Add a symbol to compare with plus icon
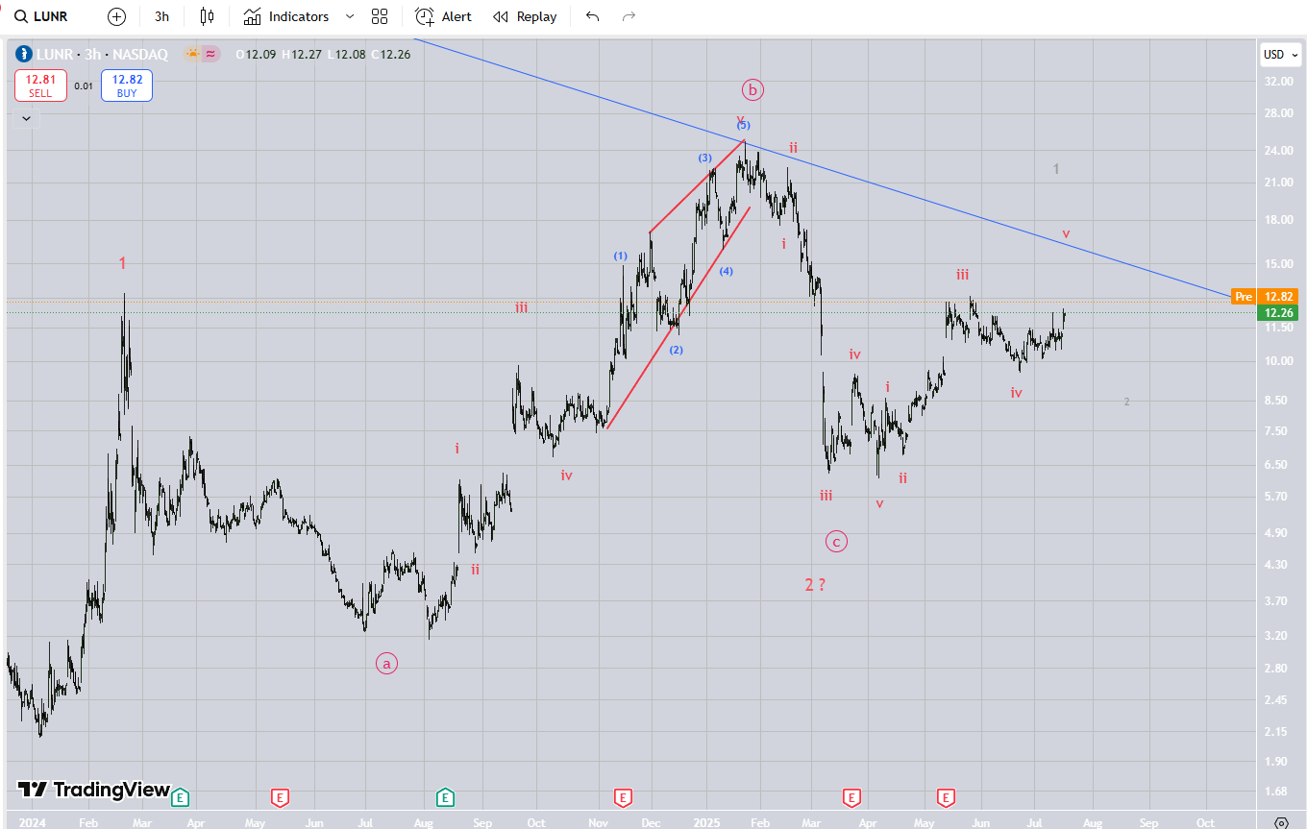The image size is (1307, 829). [116, 16]
